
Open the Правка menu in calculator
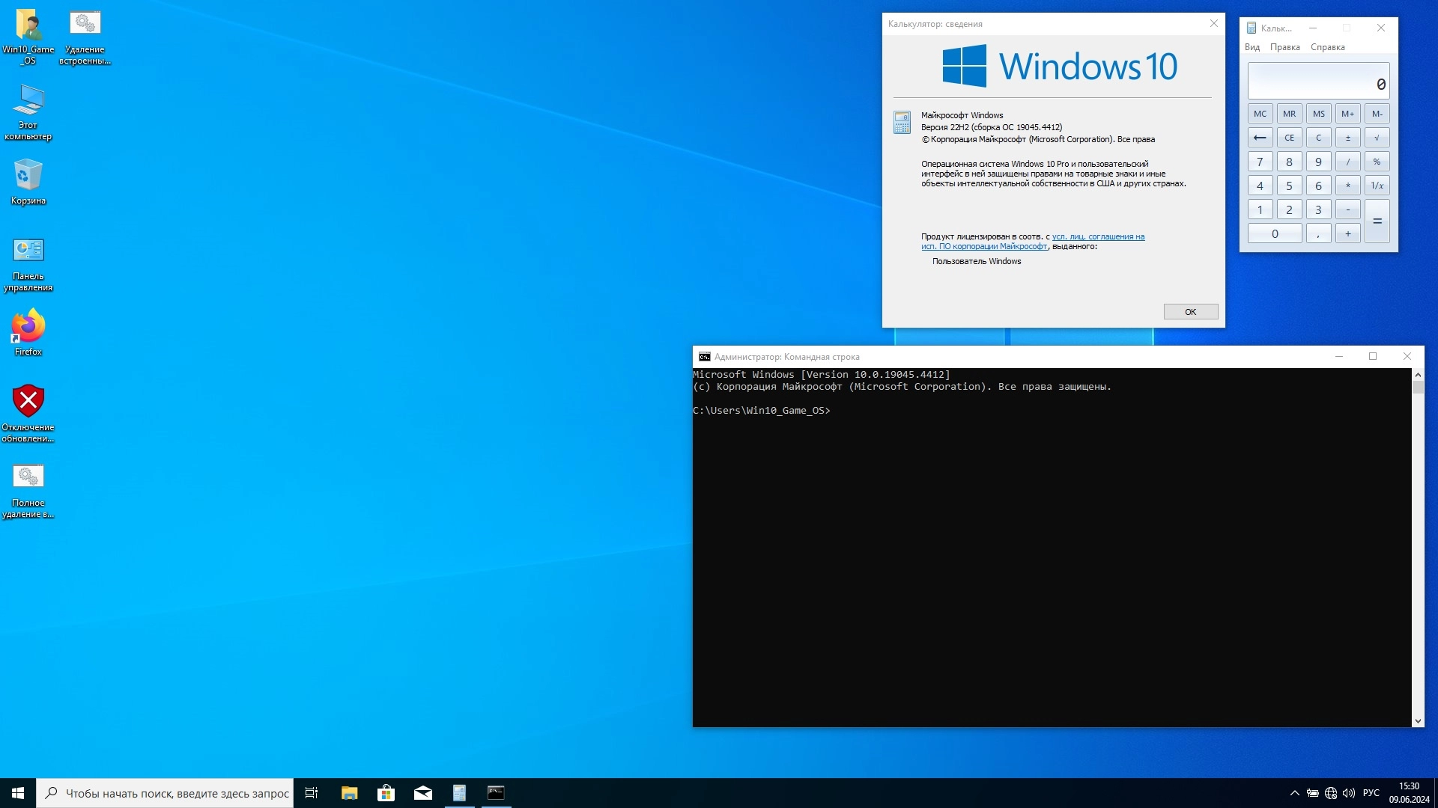1284,47
